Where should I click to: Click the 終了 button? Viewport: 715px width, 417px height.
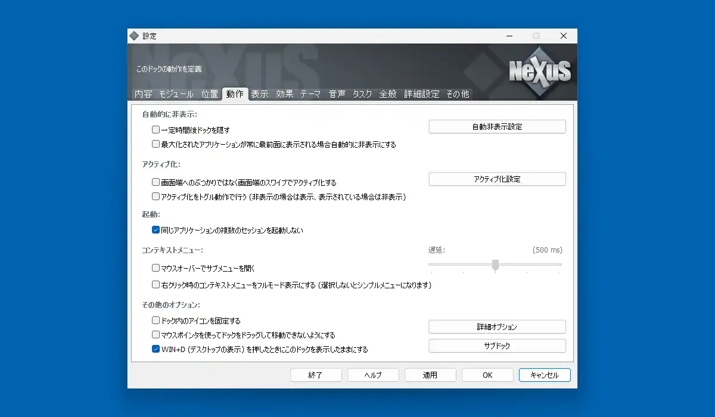(x=316, y=375)
